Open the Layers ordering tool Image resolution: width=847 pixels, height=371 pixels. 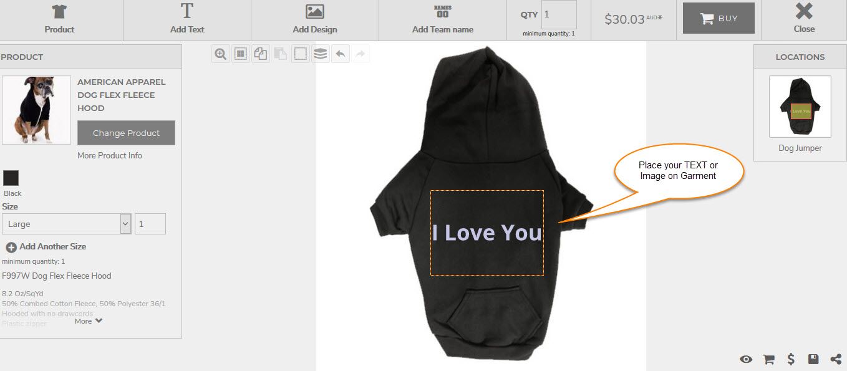(x=320, y=54)
